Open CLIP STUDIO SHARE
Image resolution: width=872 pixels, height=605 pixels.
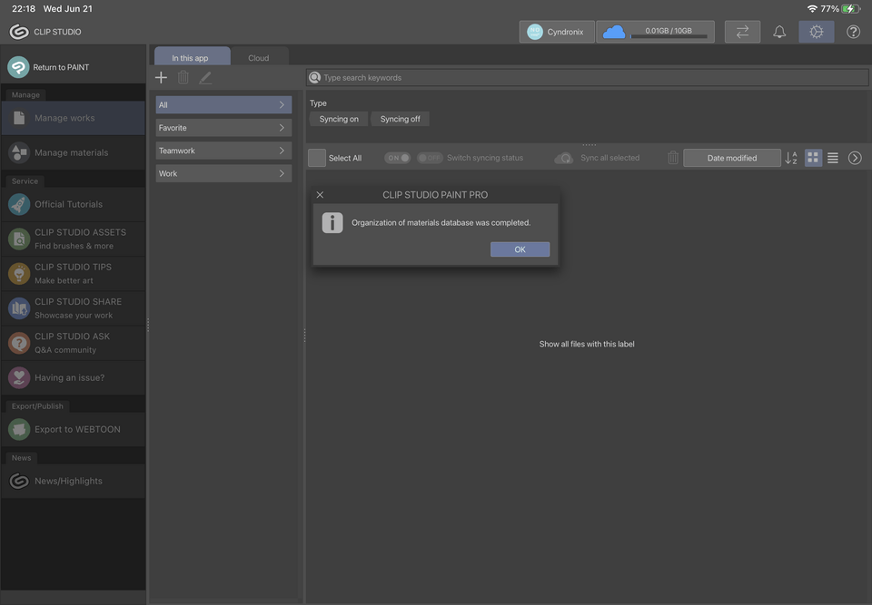(74, 308)
